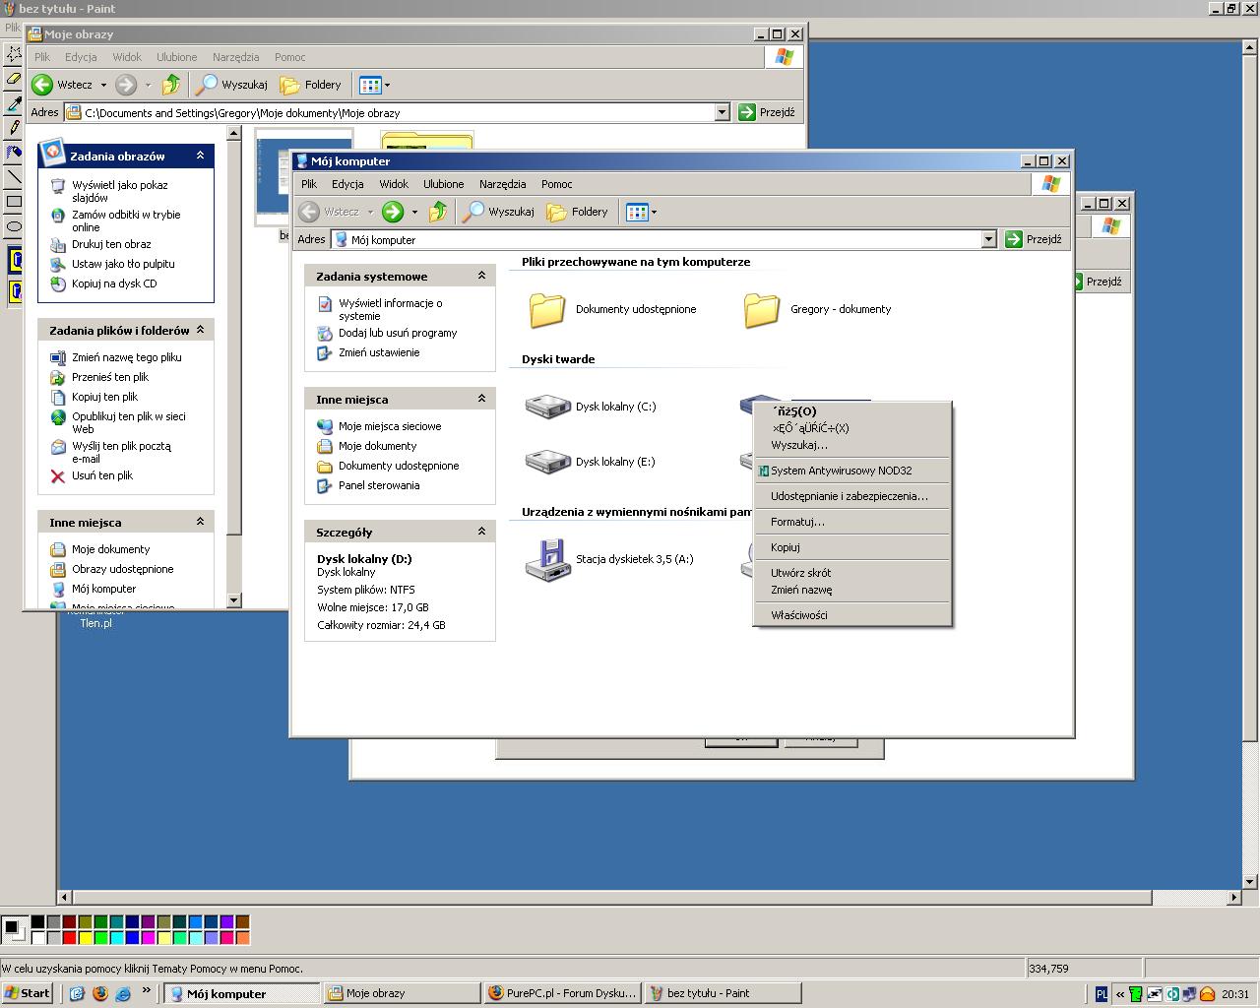
Task: Choose Właściwości from the context menu
Action: [x=798, y=615]
